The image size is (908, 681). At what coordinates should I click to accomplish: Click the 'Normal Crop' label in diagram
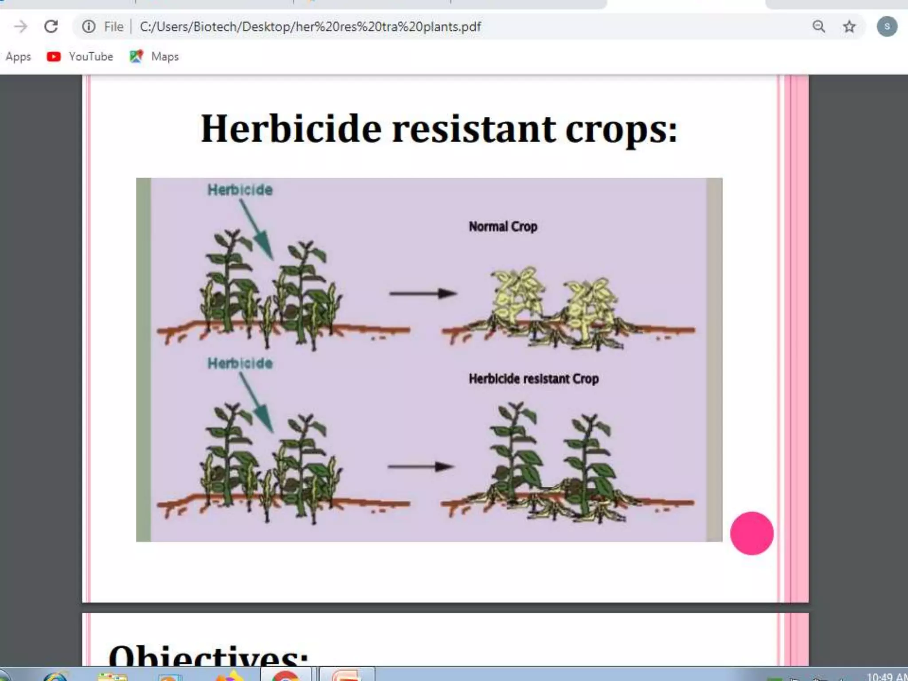[x=503, y=227]
